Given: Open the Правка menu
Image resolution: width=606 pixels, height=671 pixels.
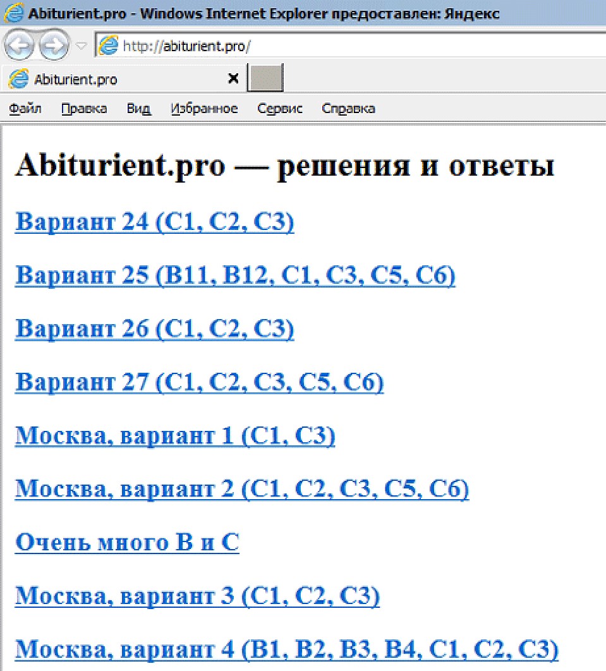Looking at the screenshot, I should (x=84, y=109).
